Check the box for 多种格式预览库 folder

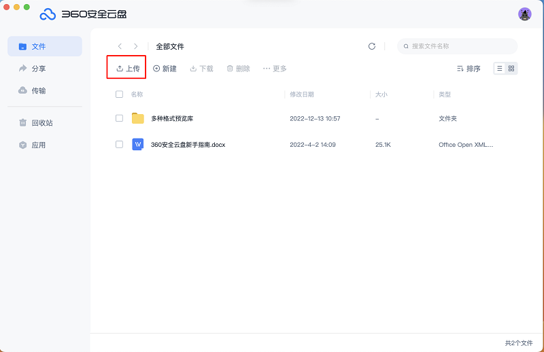[120, 118]
